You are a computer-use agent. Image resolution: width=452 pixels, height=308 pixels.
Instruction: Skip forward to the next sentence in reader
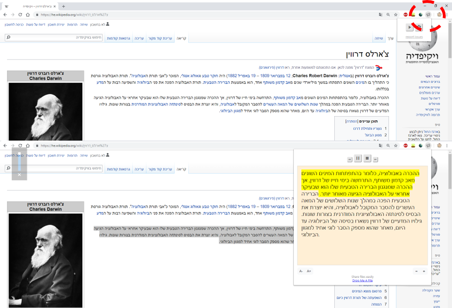tap(376, 159)
